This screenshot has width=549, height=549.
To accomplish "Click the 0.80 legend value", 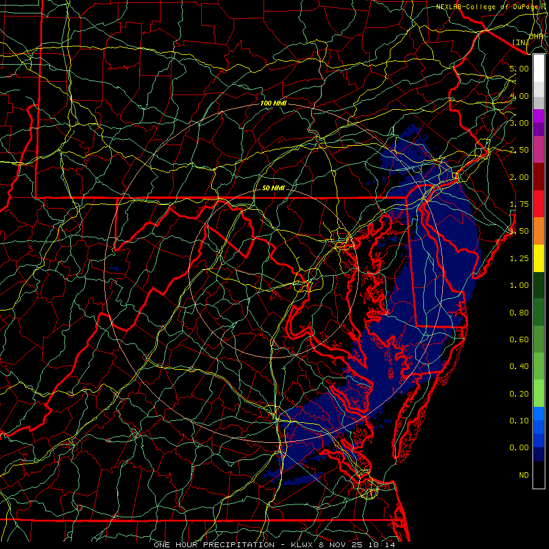I will (x=519, y=313).
